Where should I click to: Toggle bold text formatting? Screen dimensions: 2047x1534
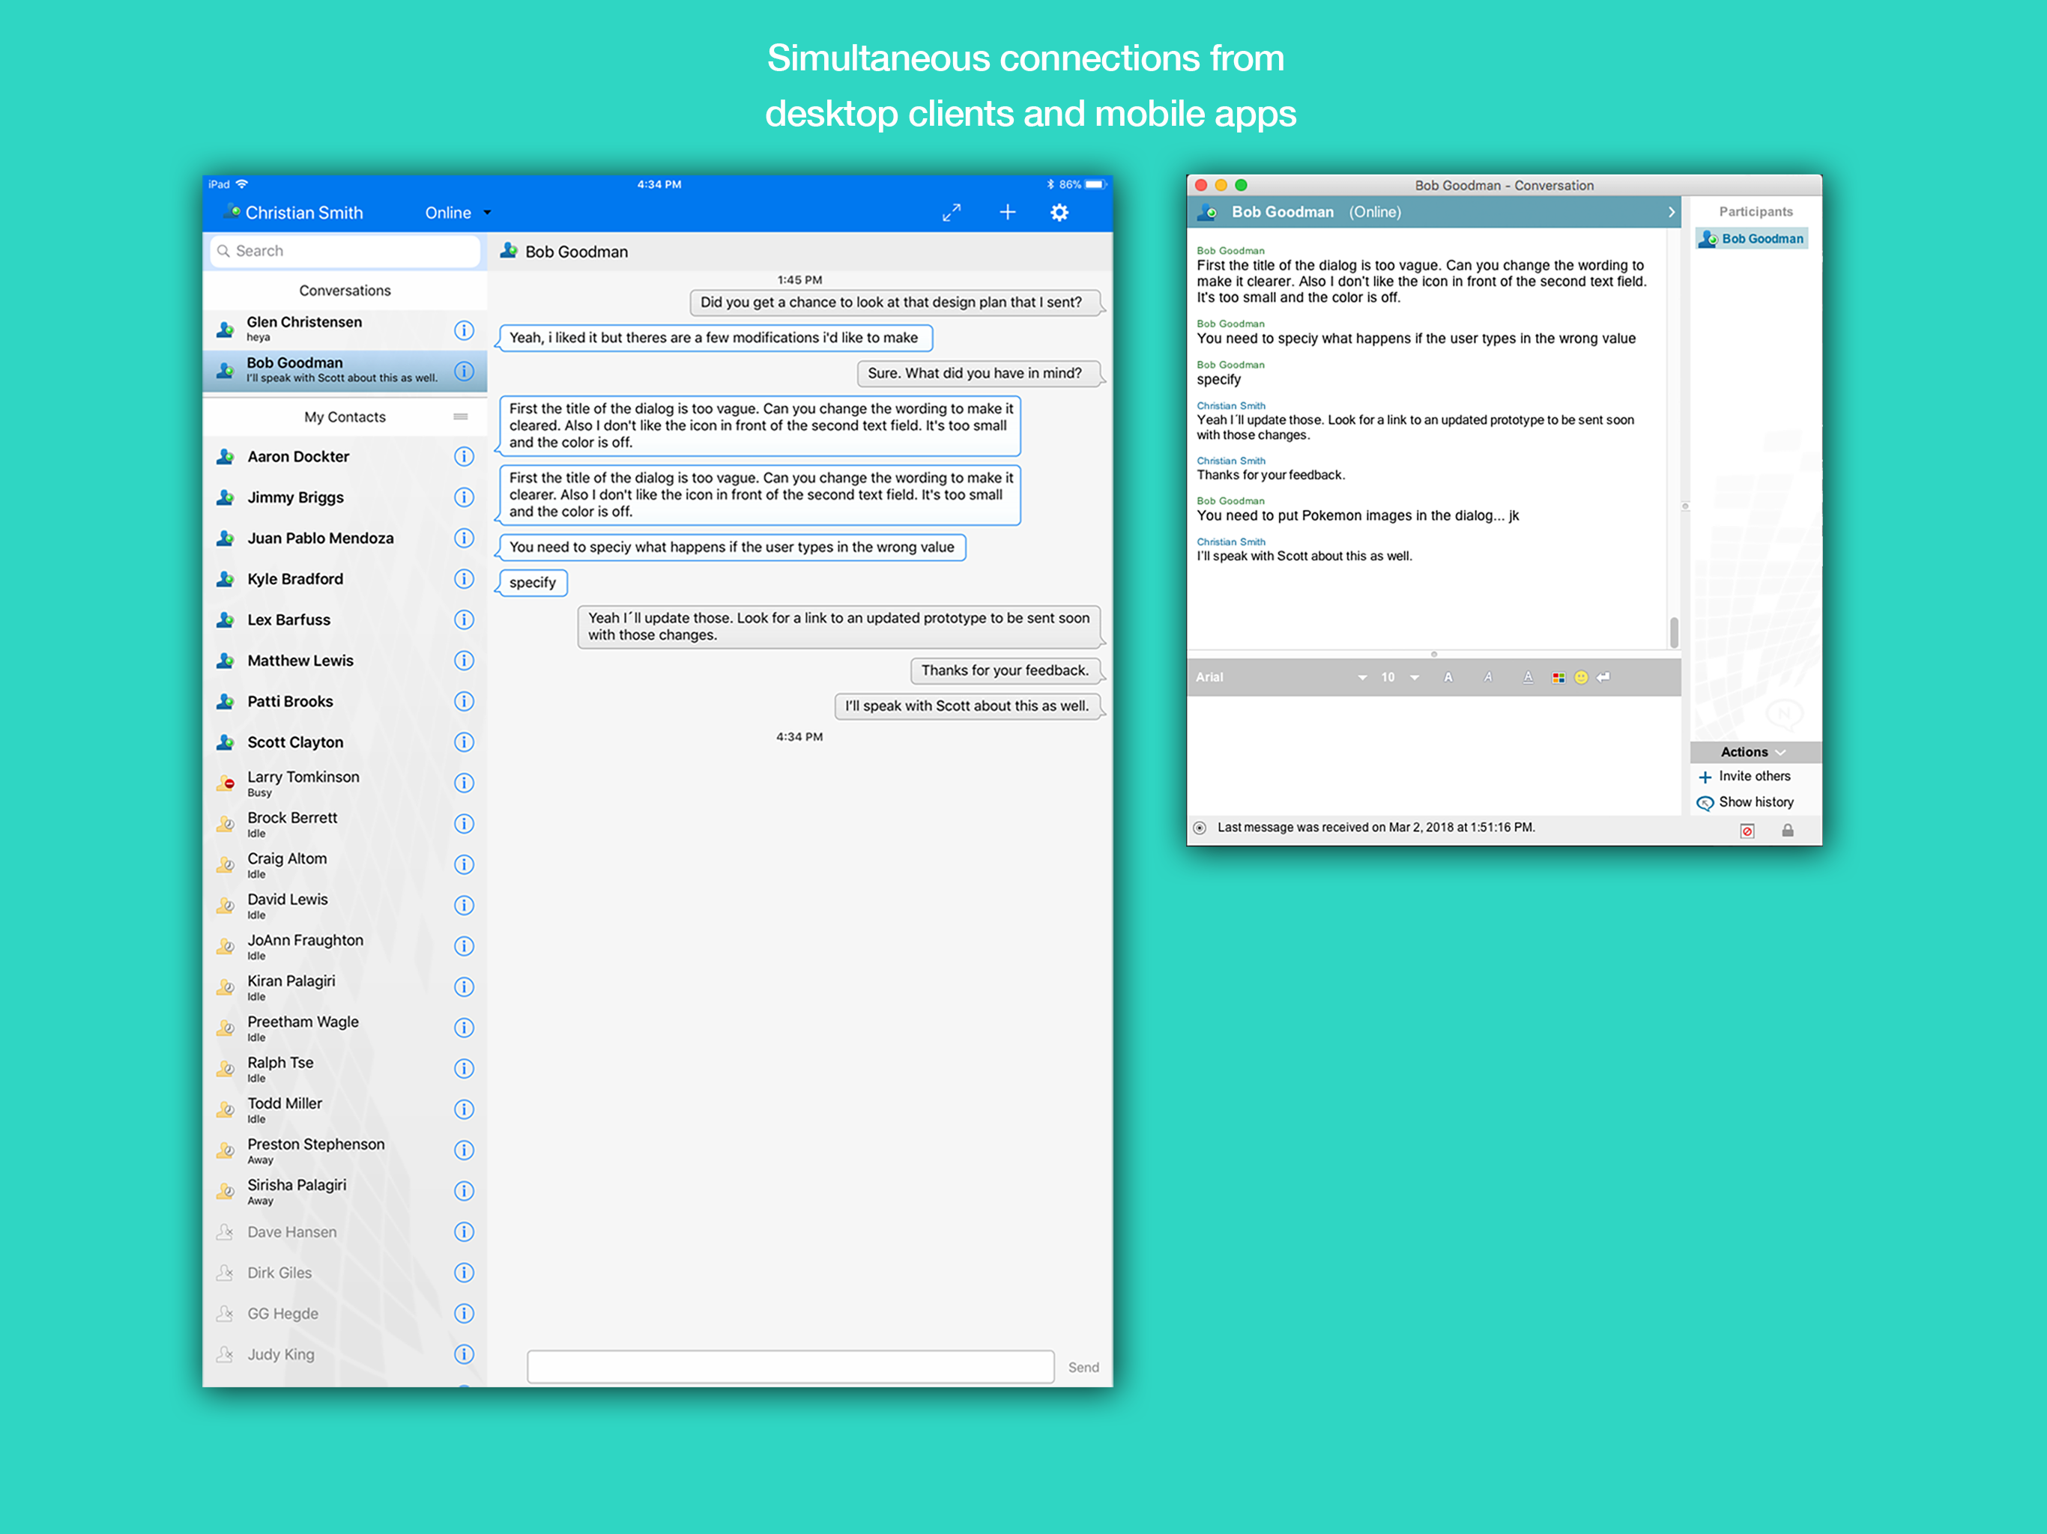[1448, 677]
